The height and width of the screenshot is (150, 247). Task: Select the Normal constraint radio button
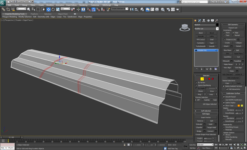click(233, 35)
